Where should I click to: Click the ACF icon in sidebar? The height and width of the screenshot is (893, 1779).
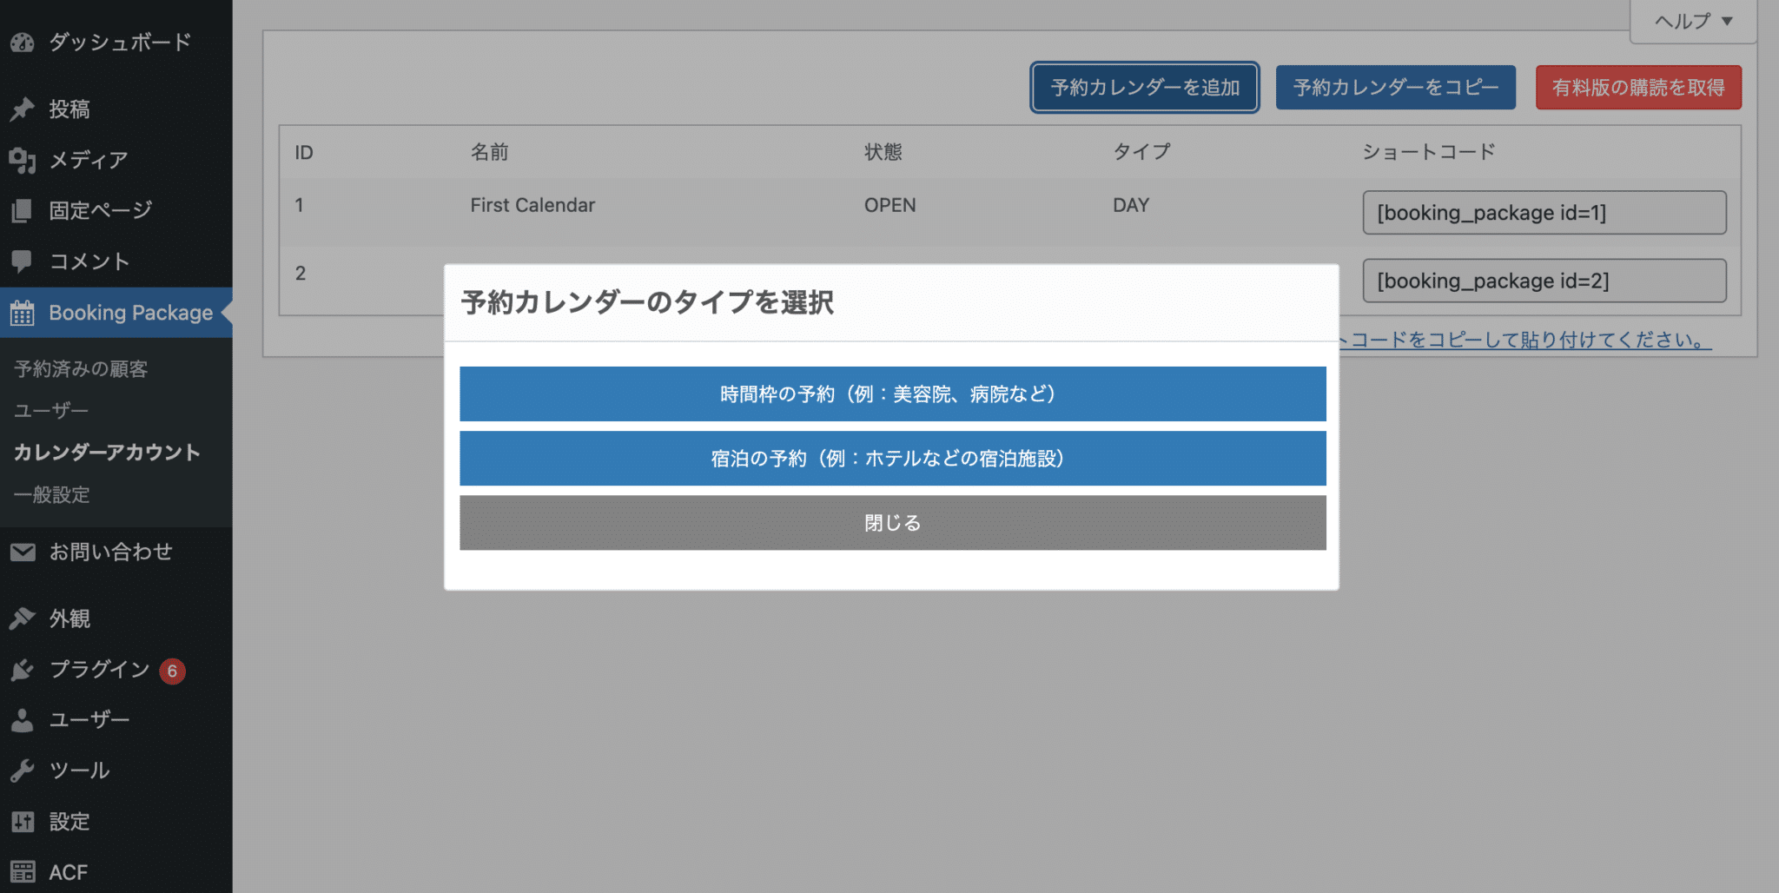coord(23,871)
